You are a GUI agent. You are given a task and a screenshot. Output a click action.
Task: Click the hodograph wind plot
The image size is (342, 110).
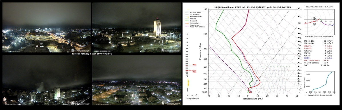[319, 22]
